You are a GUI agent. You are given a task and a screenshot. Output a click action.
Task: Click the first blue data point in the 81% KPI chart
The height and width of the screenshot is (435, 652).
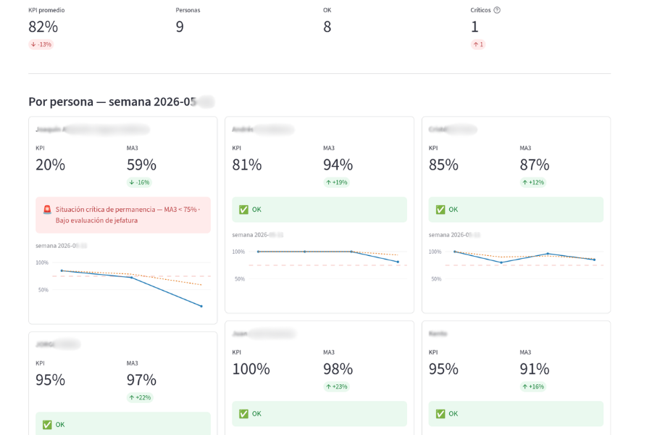point(258,252)
